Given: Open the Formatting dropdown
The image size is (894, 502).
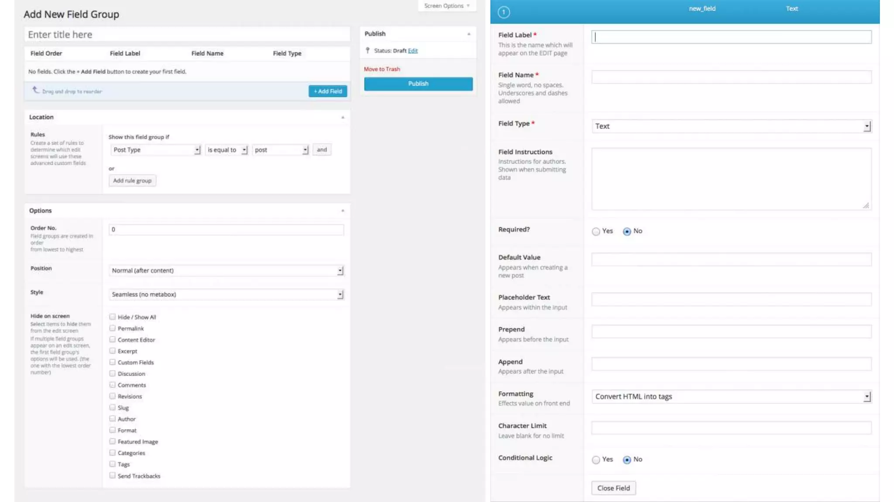Looking at the screenshot, I should [x=731, y=397].
